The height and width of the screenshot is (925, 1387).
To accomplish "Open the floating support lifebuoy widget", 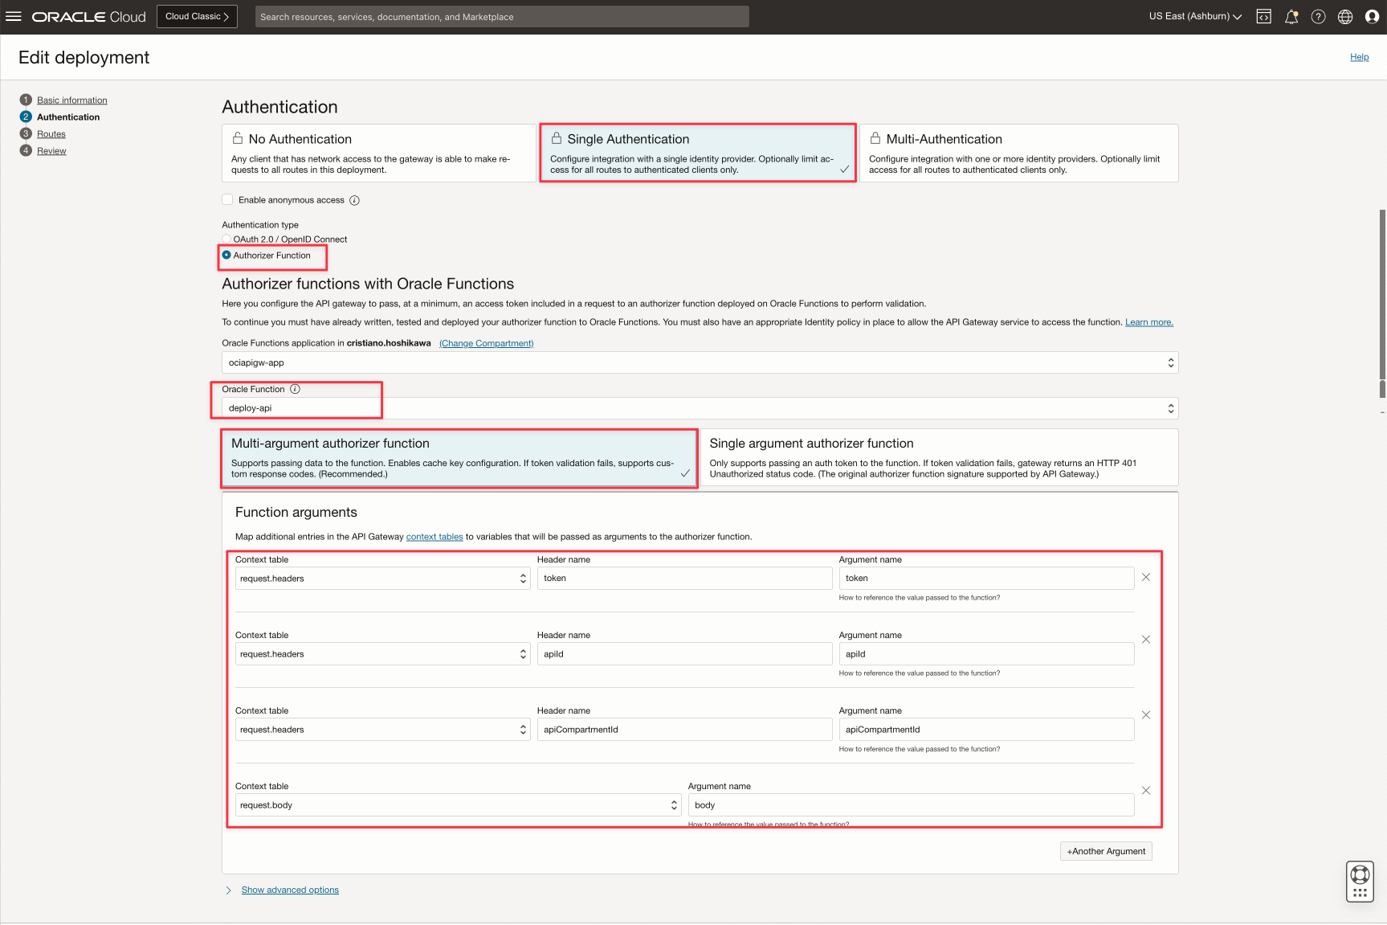I will [1360, 882].
